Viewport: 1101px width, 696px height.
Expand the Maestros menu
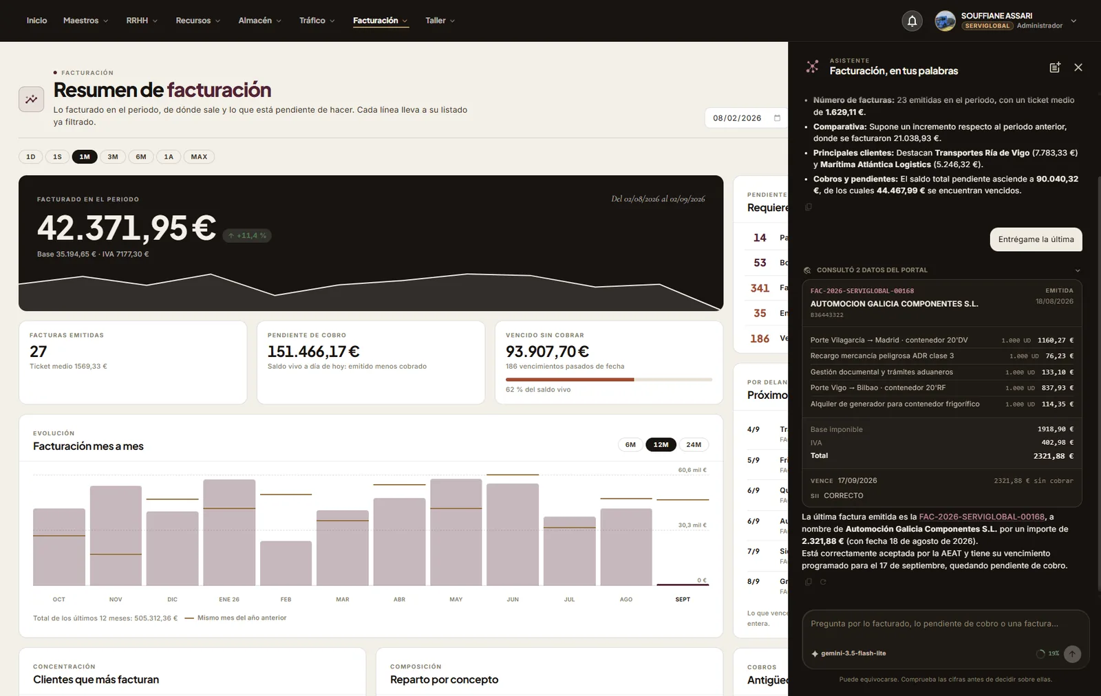tap(86, 21)
